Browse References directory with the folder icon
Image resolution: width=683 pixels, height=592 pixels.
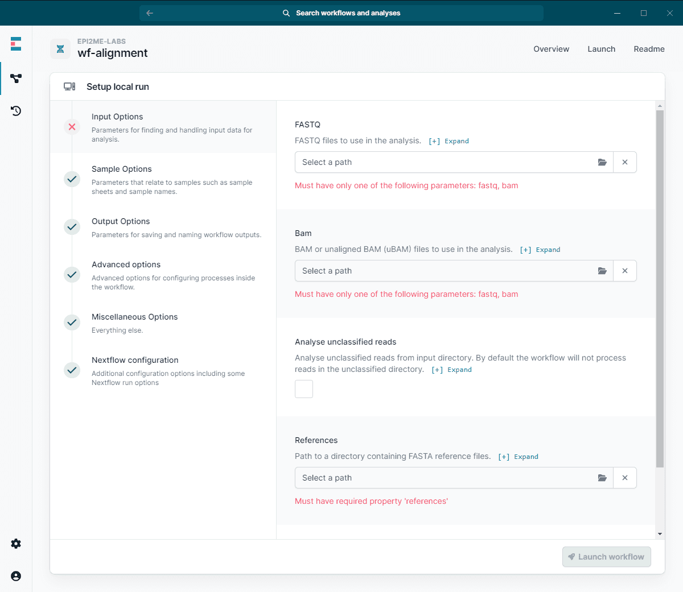[x=602, y=478]
